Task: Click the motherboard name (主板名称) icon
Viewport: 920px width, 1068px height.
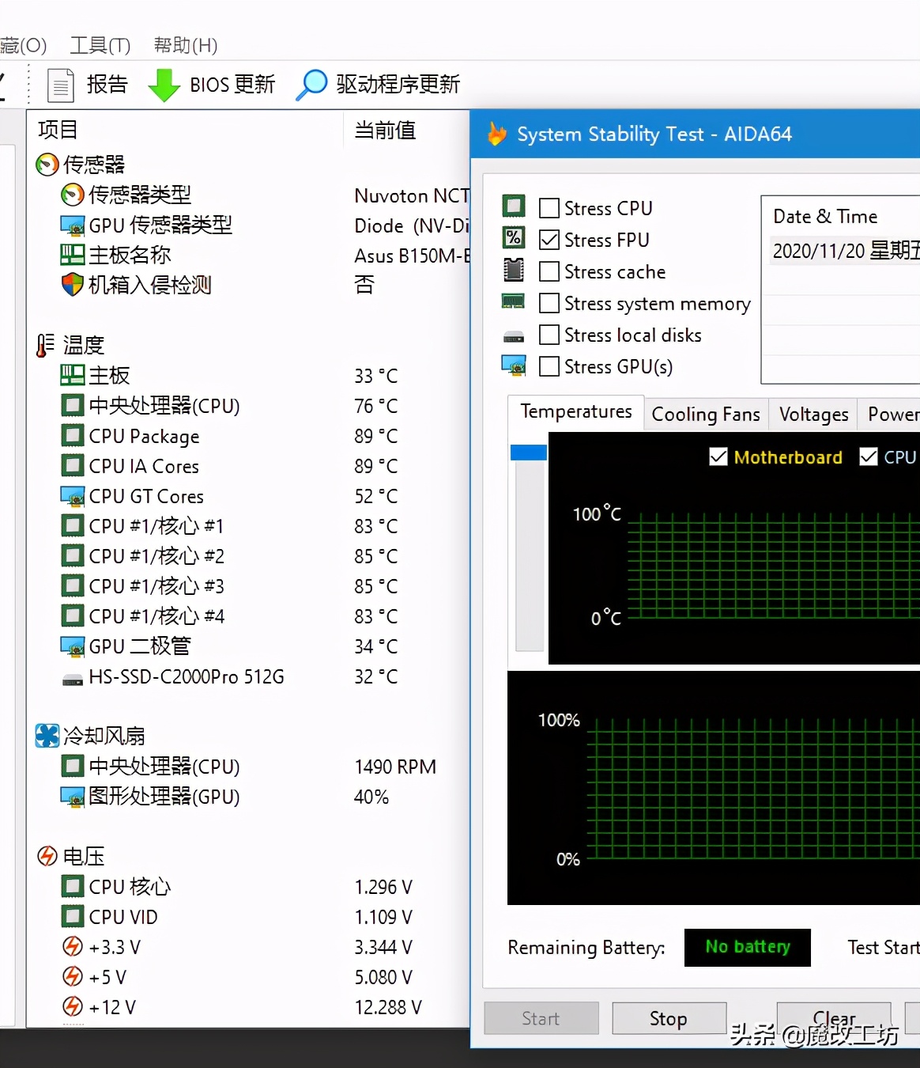Action: 73,255
